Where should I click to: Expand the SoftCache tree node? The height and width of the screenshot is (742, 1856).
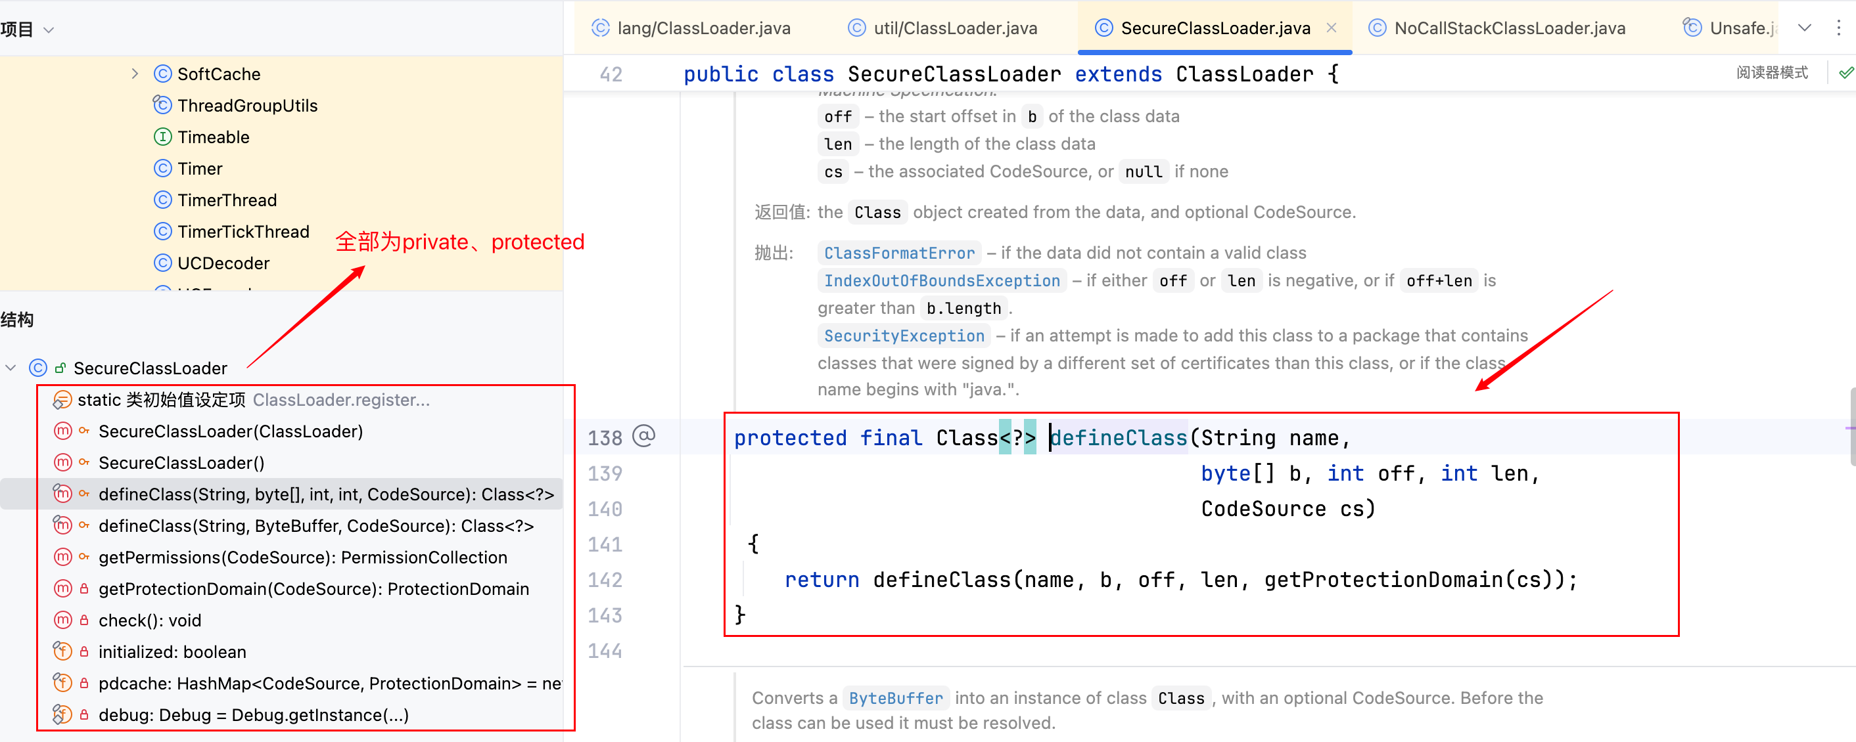pyautogui.click(x=135, y=74)
